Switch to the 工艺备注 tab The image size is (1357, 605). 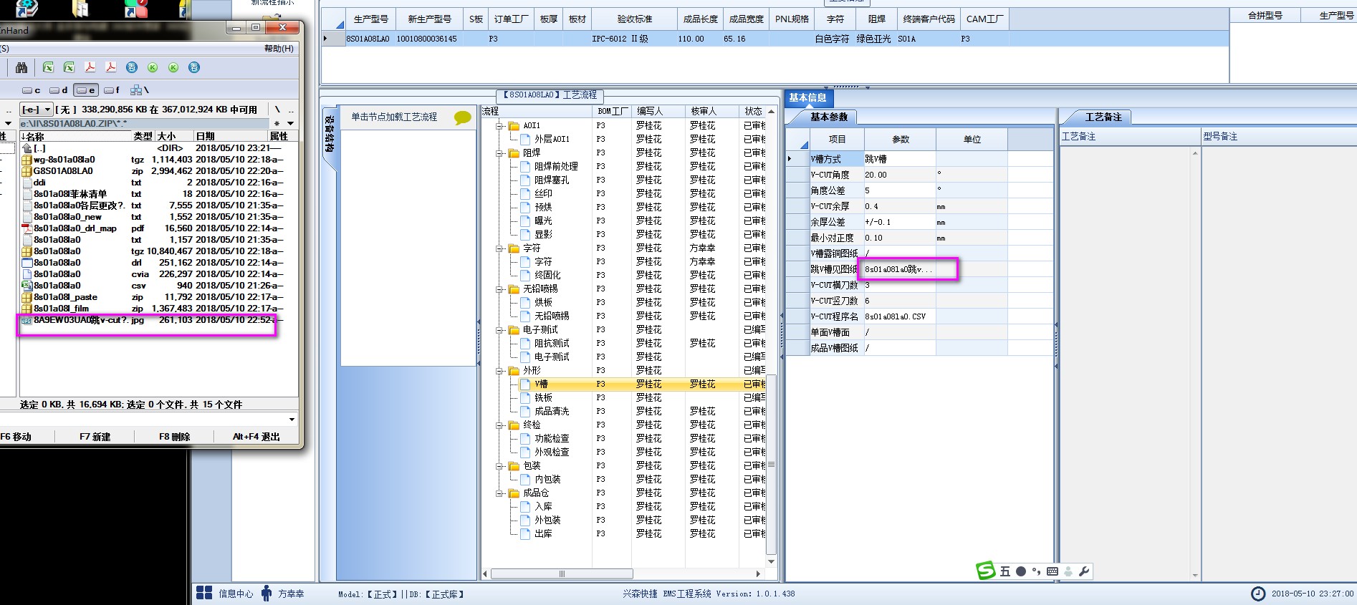click(1103, 117)
